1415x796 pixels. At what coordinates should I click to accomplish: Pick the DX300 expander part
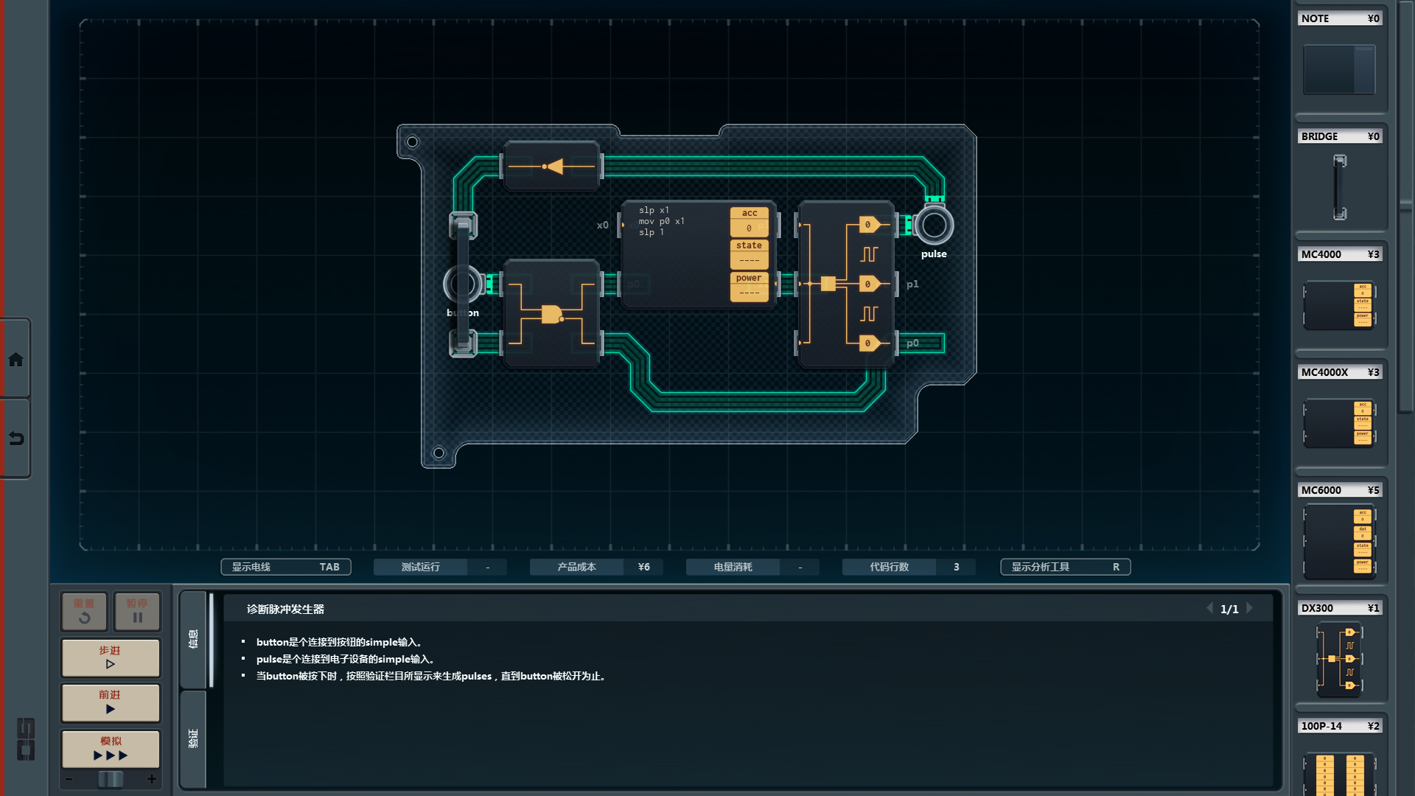click(1339, 659)
